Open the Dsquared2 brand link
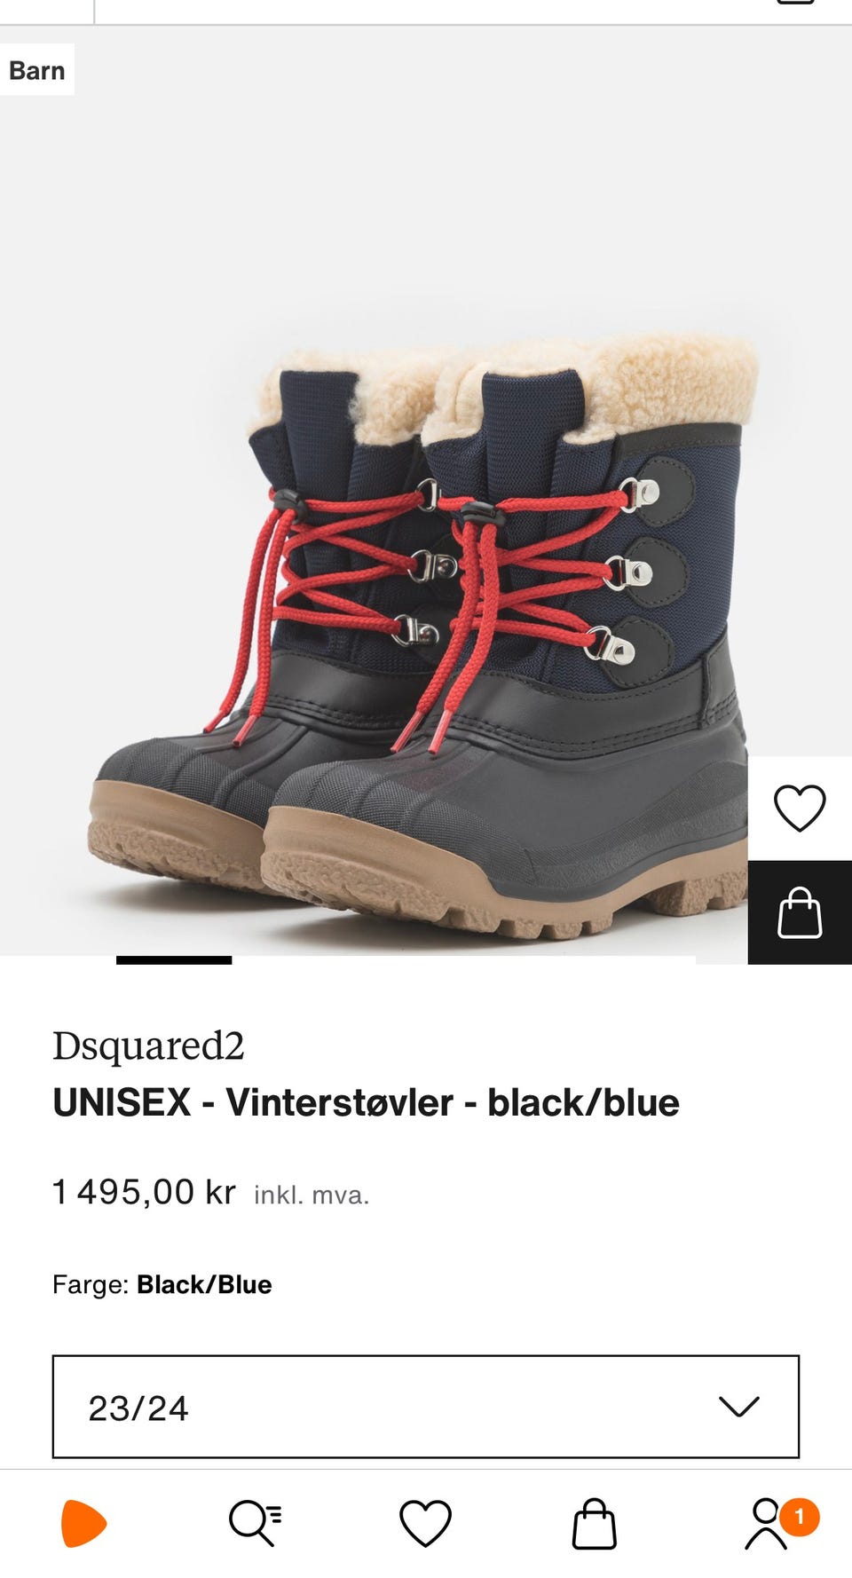Image resolution: width=852 pixels, height=1578 pixels. click(x=148, y=1045)
